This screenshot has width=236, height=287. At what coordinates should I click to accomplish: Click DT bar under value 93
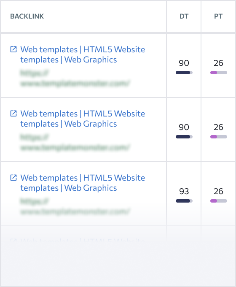click(x=184, y=201)
